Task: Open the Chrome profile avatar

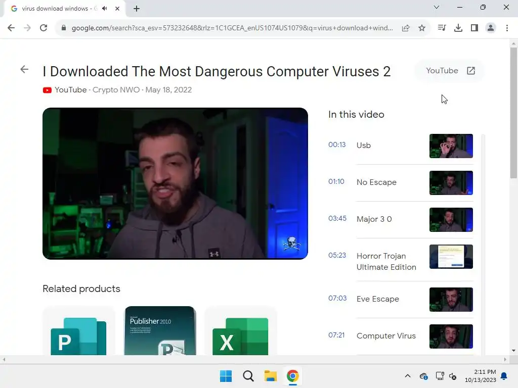Action: point(491,28)
